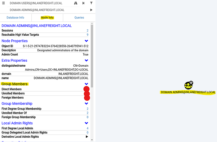Click the pathfinding road icon
217x142 pixels.
click(x=76, y=3)
